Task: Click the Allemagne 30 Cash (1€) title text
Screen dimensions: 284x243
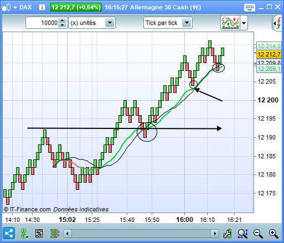Action: (166, 8)
